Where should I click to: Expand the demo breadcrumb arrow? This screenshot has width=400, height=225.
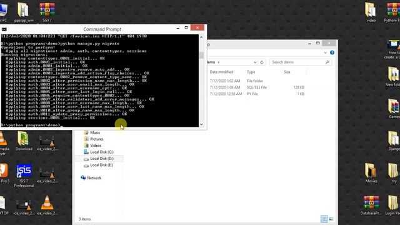click(x=219, y=62)
